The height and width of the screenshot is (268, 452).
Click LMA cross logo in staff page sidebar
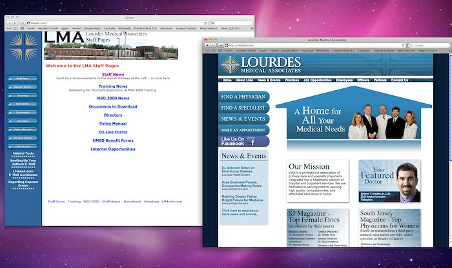(x=24, y=47)
